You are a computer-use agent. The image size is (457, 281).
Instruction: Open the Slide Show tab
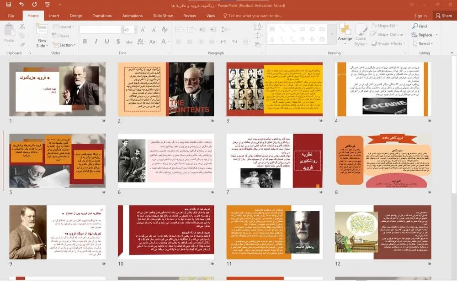pos(163,16)
